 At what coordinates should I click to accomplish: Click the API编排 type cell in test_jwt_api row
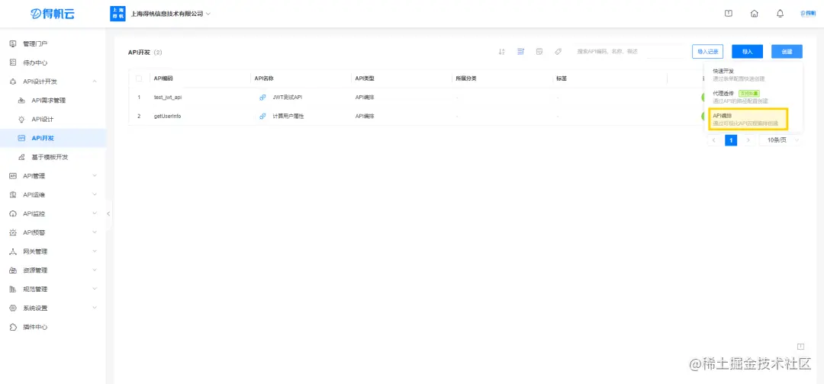pos(365,97)
